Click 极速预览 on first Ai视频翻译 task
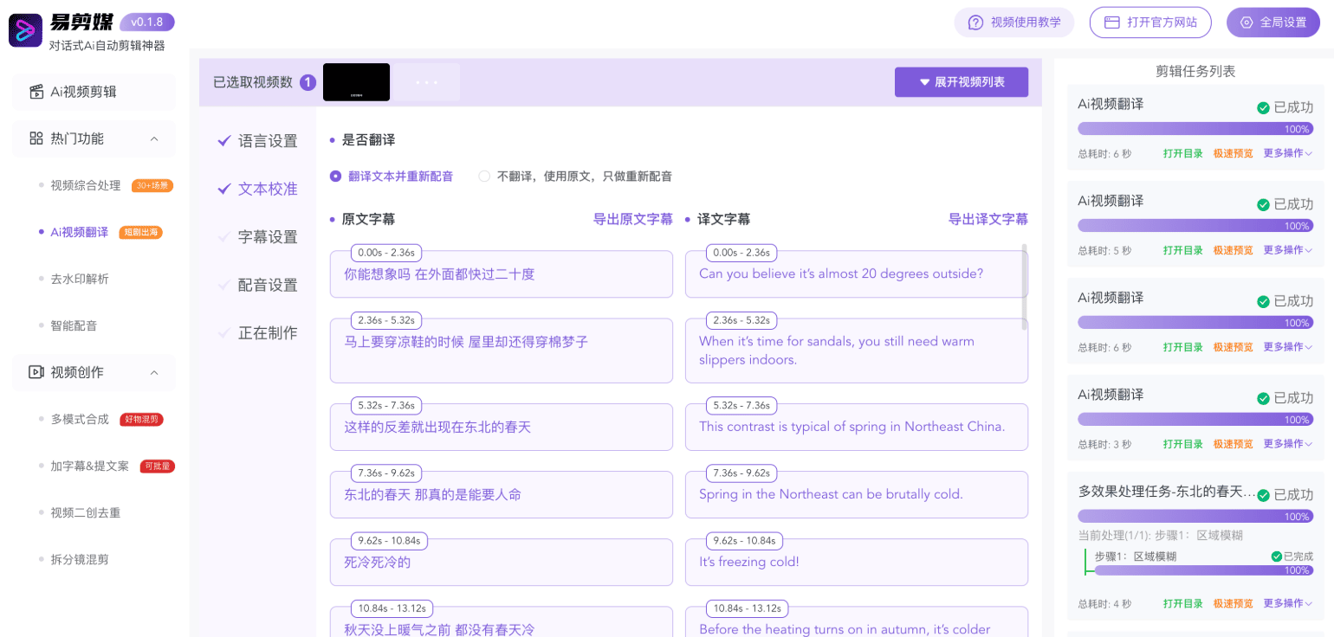The image size is (1334, 637). tap(1233, 153)
